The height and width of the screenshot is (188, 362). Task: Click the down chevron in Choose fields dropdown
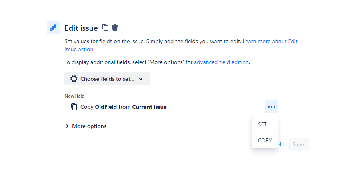pyautogui.click(x=141, y=79)
